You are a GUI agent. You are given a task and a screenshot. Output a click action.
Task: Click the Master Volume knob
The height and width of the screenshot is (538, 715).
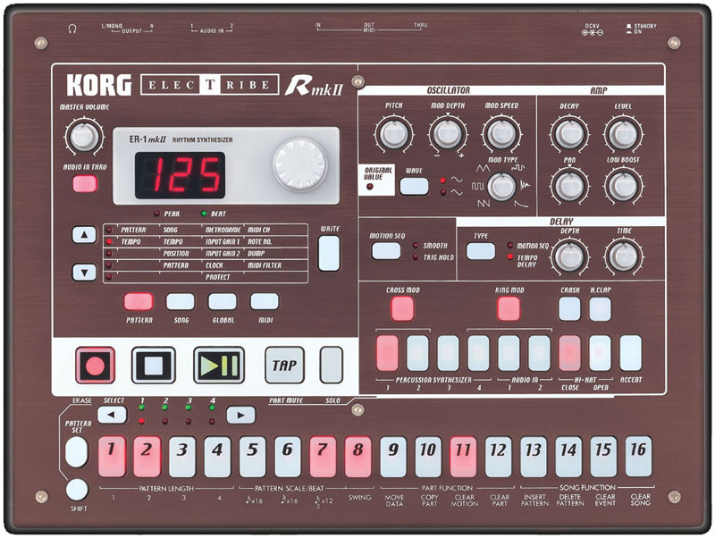coord(83,136)
